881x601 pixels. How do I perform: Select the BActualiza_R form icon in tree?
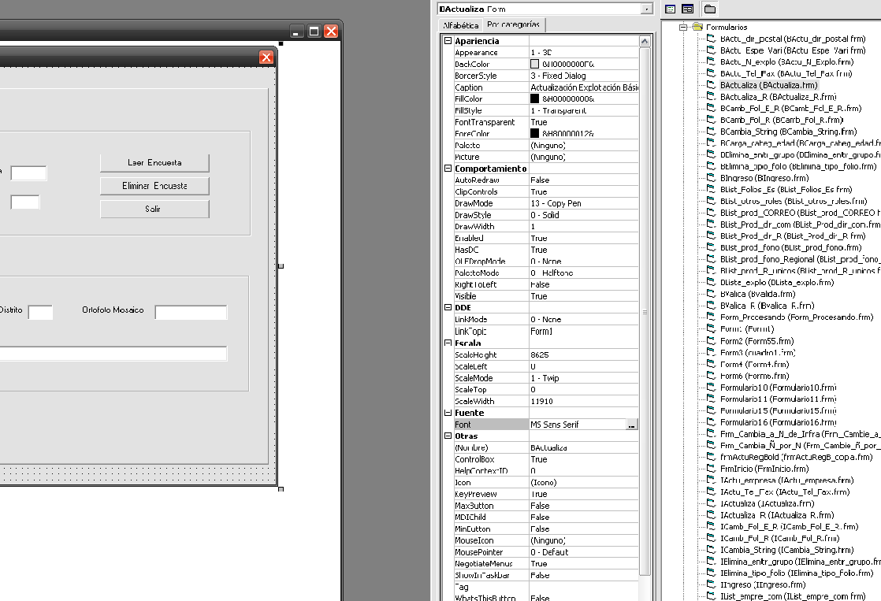coord(711,96)
